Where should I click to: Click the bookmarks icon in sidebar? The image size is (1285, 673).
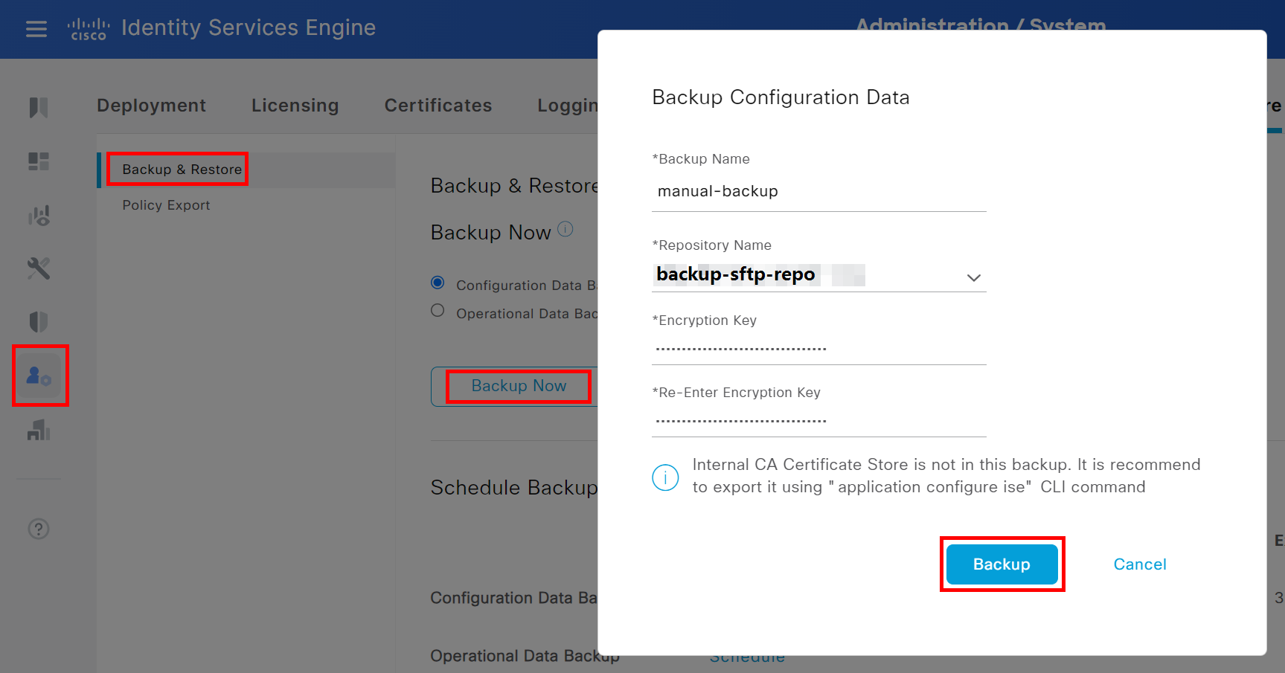39,108
